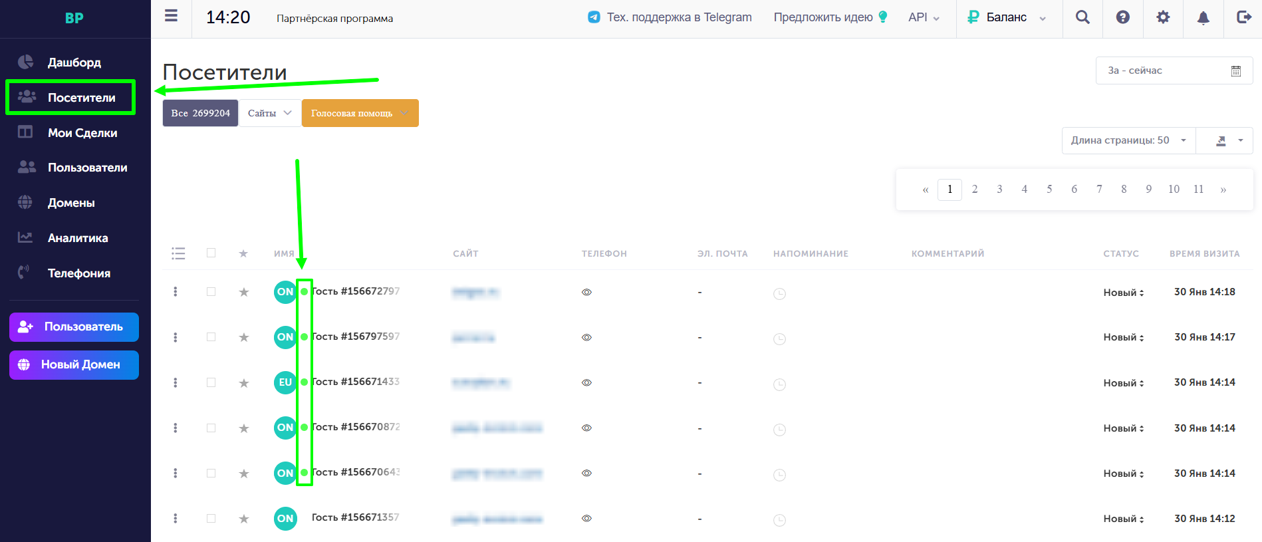The width and height of the screenshot is (1262, 542).
Task: Click the BP logo
Action: tap(74, 18)
